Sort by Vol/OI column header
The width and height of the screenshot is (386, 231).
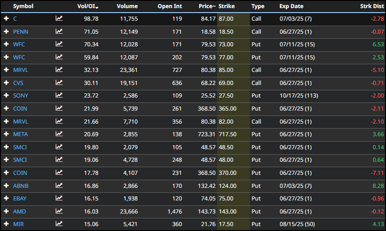(x=88, y=6)
